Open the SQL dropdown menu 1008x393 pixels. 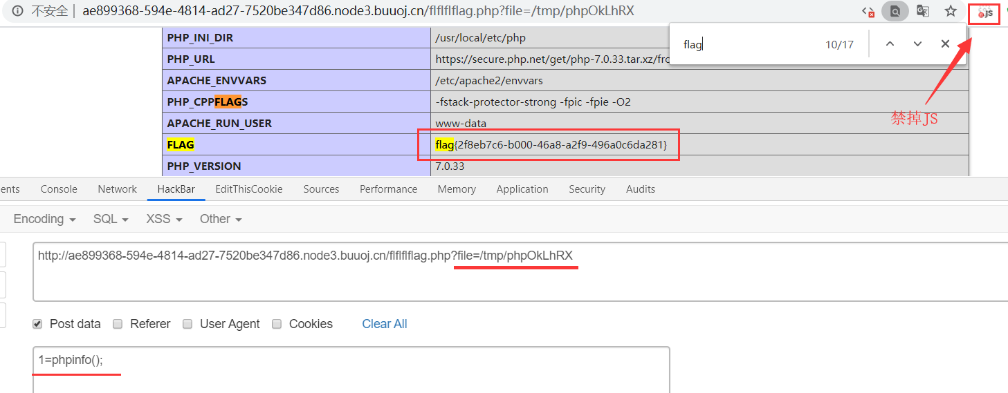(x=111, y=219)
